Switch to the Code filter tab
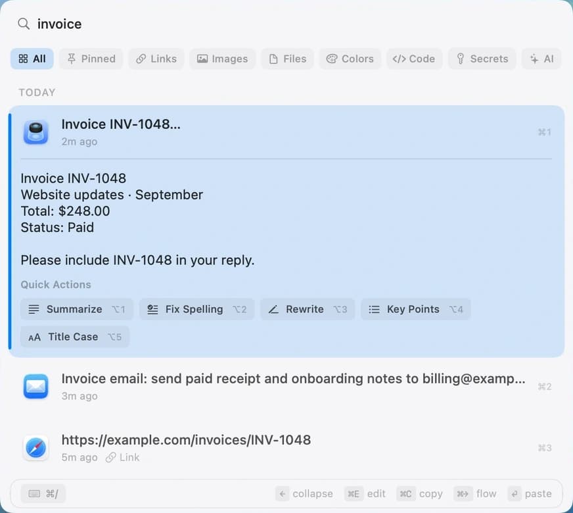 [x=414, y=59]
